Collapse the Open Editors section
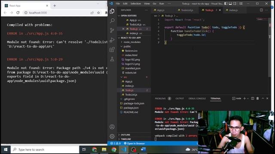 pos(134,16)
